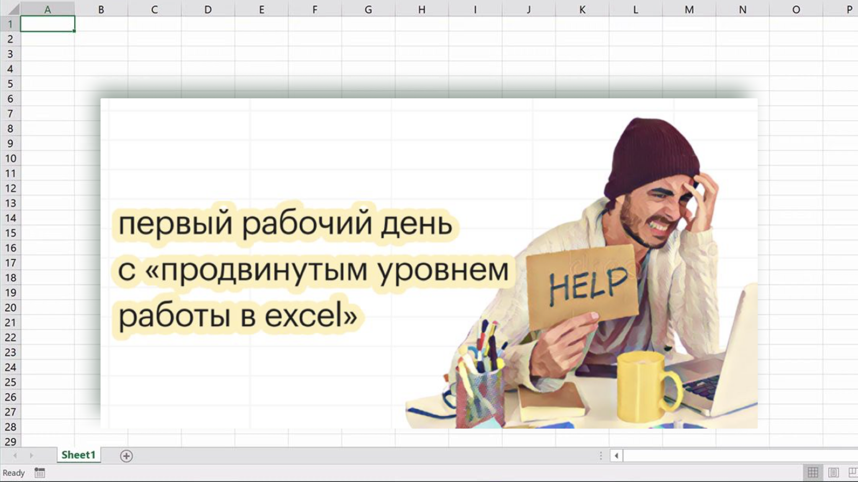Viewport: 858px width, 482px height.
Task: Click the macro recording status bar icon
Action: pos(40,473)
